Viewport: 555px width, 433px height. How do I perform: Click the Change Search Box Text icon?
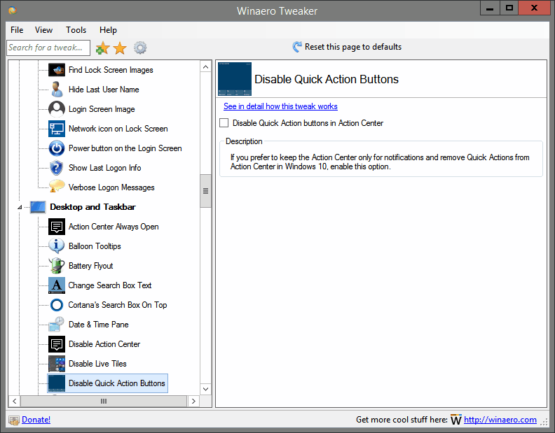(x=57, y=285)
